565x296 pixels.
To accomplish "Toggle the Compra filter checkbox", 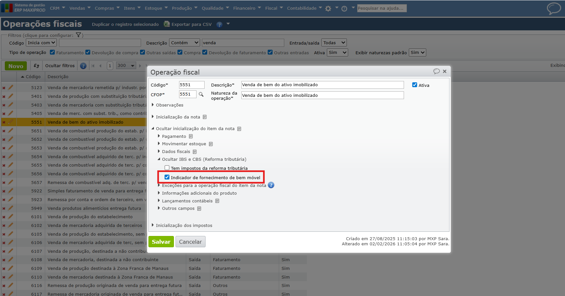I will (180, 52).
